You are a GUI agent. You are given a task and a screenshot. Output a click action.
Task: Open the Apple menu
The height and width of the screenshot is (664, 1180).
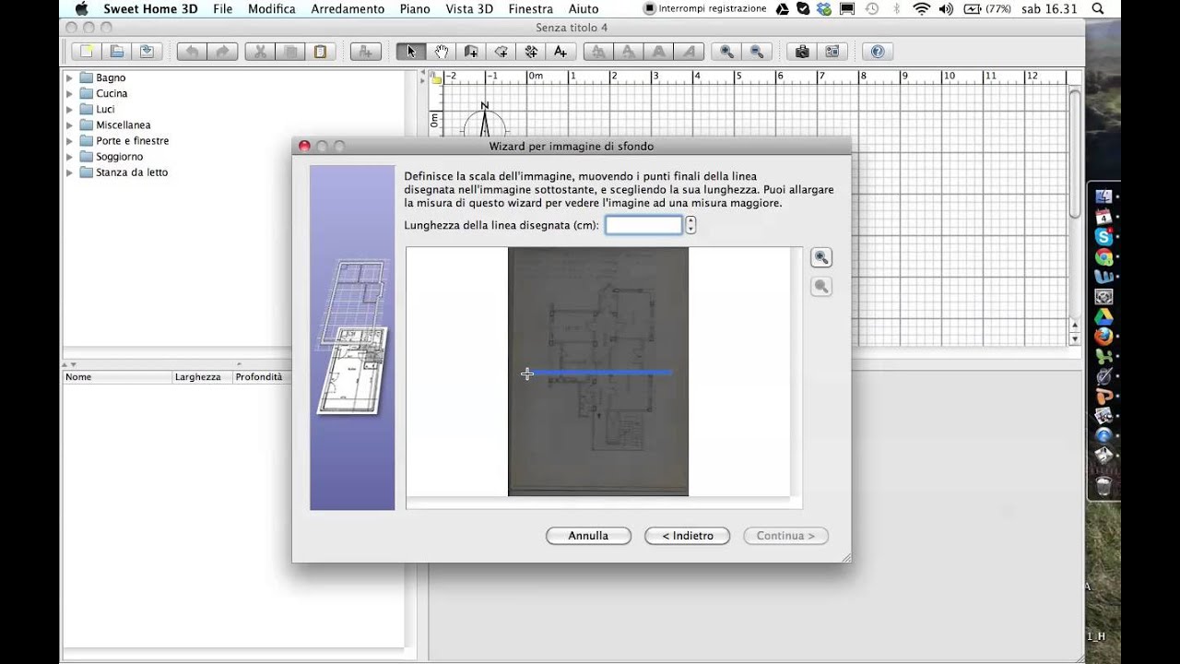pyautogui.click(x=81, y=9)
